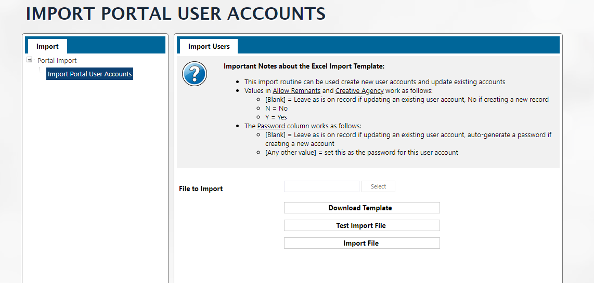The height and width of the screenshot is (283, 594).
Task: Click the "[Any other value]" password note line
Action: [x=361, y=153]
